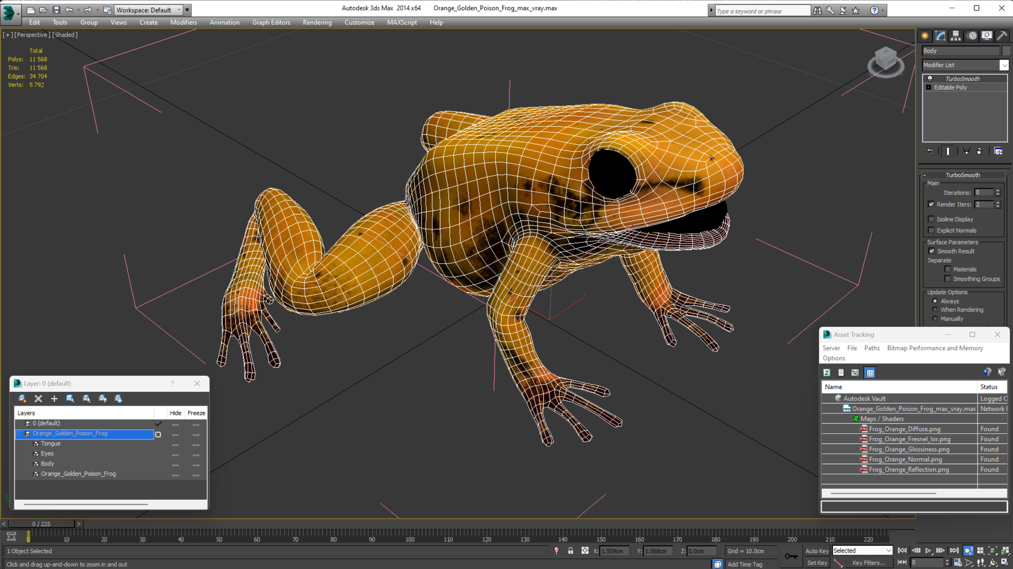This screenshot has width=1013, height=569.
Task: Click Make Unique icon below modifier stack
Action: pyautogui.click(x=966, y=151)
